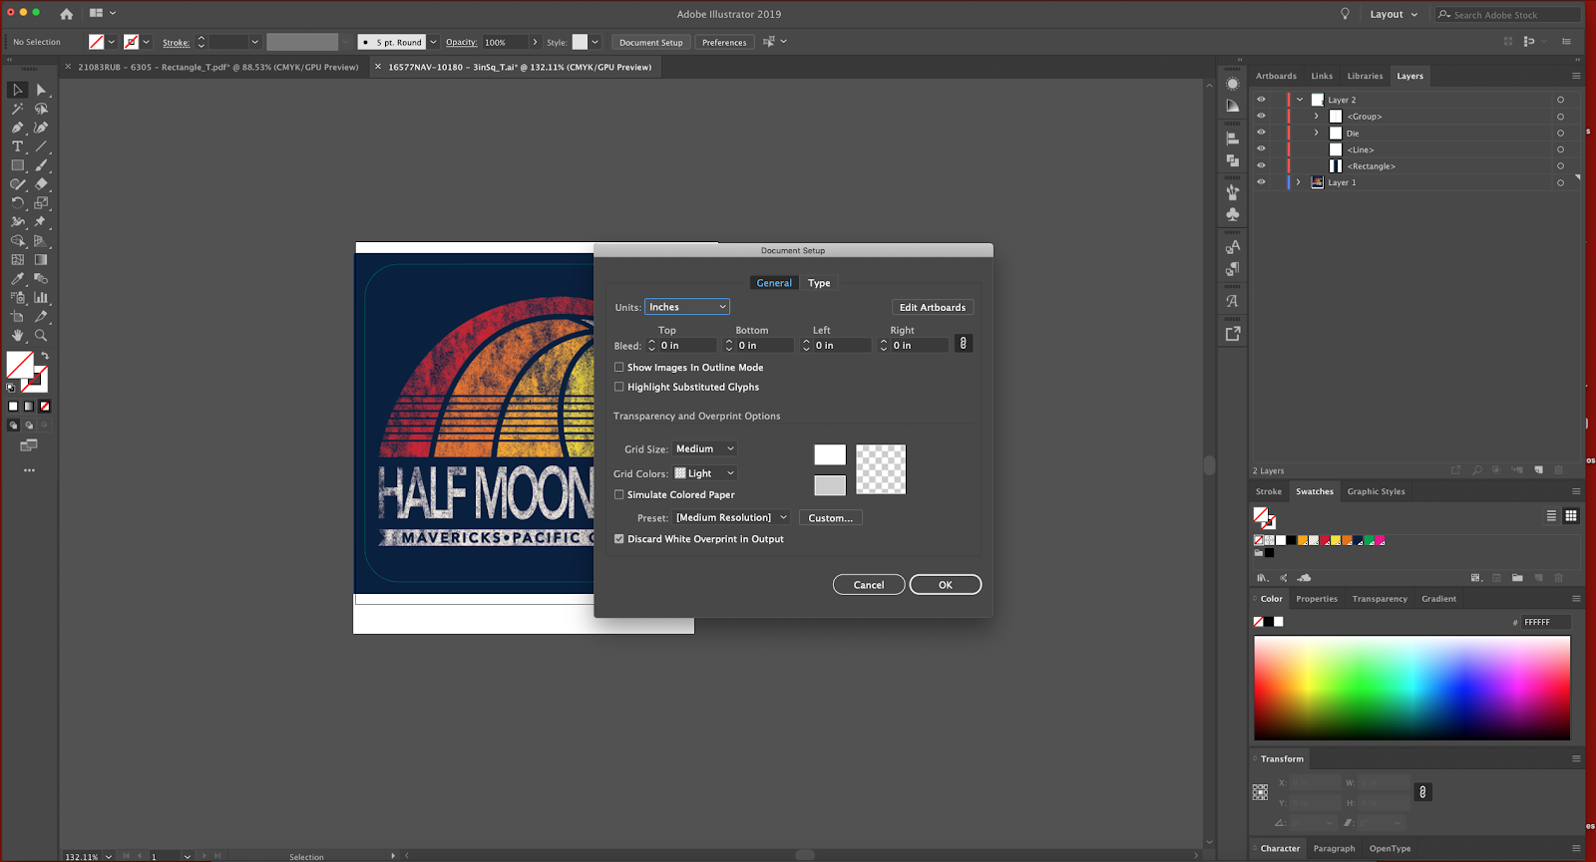This screenshot has width=1596, height=862.
Task: Hide Layer 2 with its eye icon
Action: click(1261, 100)
